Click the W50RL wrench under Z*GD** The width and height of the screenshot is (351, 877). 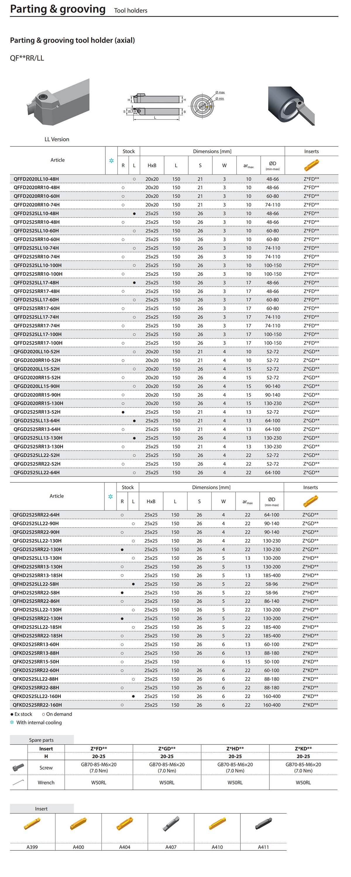coord(167,782)
